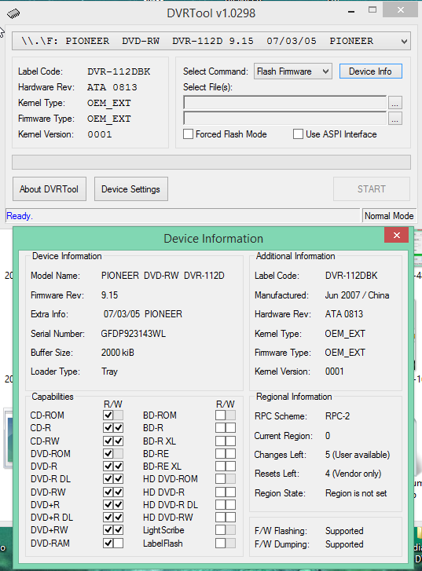Click the second Select File input field

[x=285, y=119]
